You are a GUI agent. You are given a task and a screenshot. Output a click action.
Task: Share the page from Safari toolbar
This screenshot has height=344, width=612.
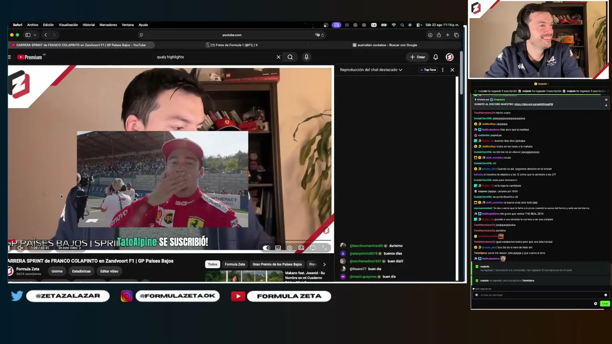click(x=439, y=35)
